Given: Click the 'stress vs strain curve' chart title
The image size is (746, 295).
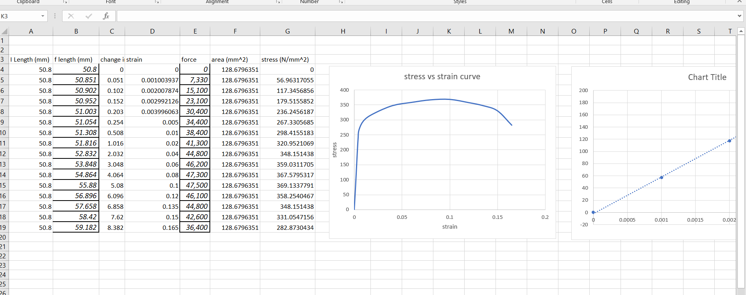Looking at the screenshot, I should point(442,76).
